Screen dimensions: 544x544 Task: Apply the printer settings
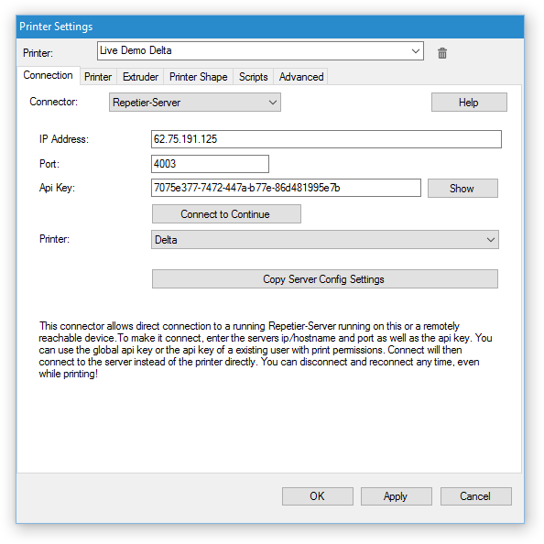tap(397, 496)
